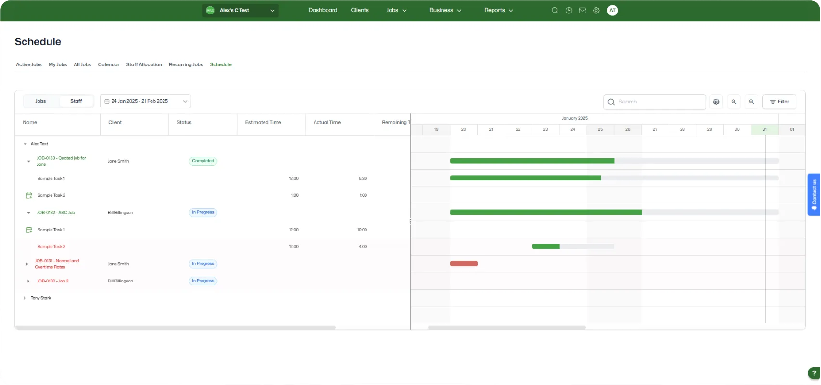Switch view to Jobs

[40, 101]
